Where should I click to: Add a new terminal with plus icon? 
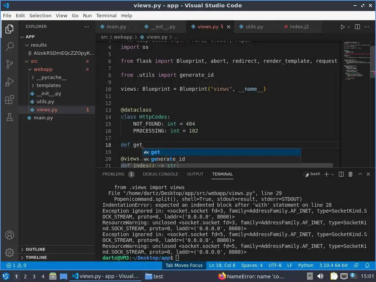(326, 174)
